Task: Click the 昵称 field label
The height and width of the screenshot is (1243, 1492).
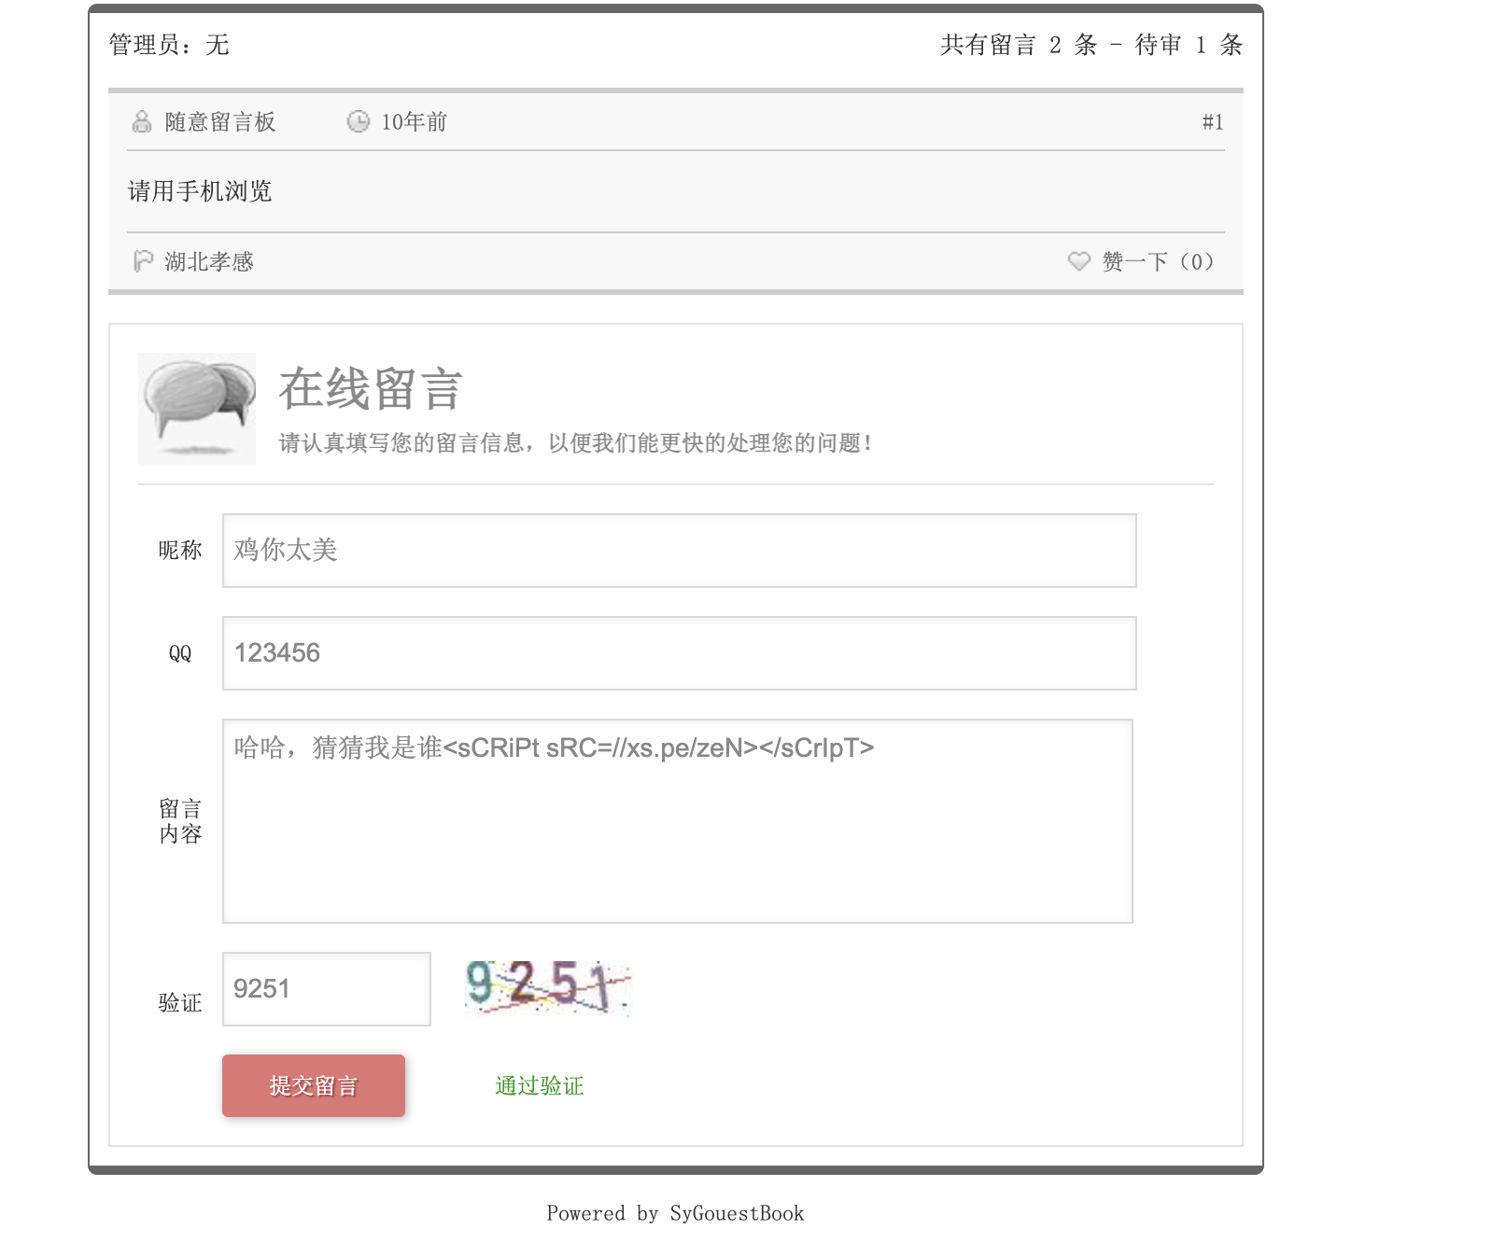Action: pyautogui.click(x=180, y=551)
